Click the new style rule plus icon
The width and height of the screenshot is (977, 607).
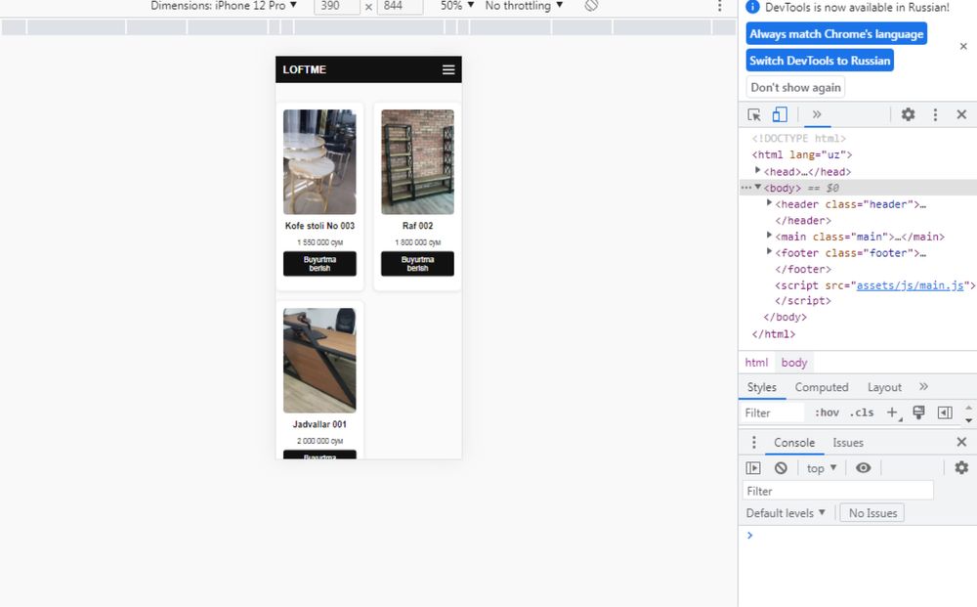pos(892,412)
